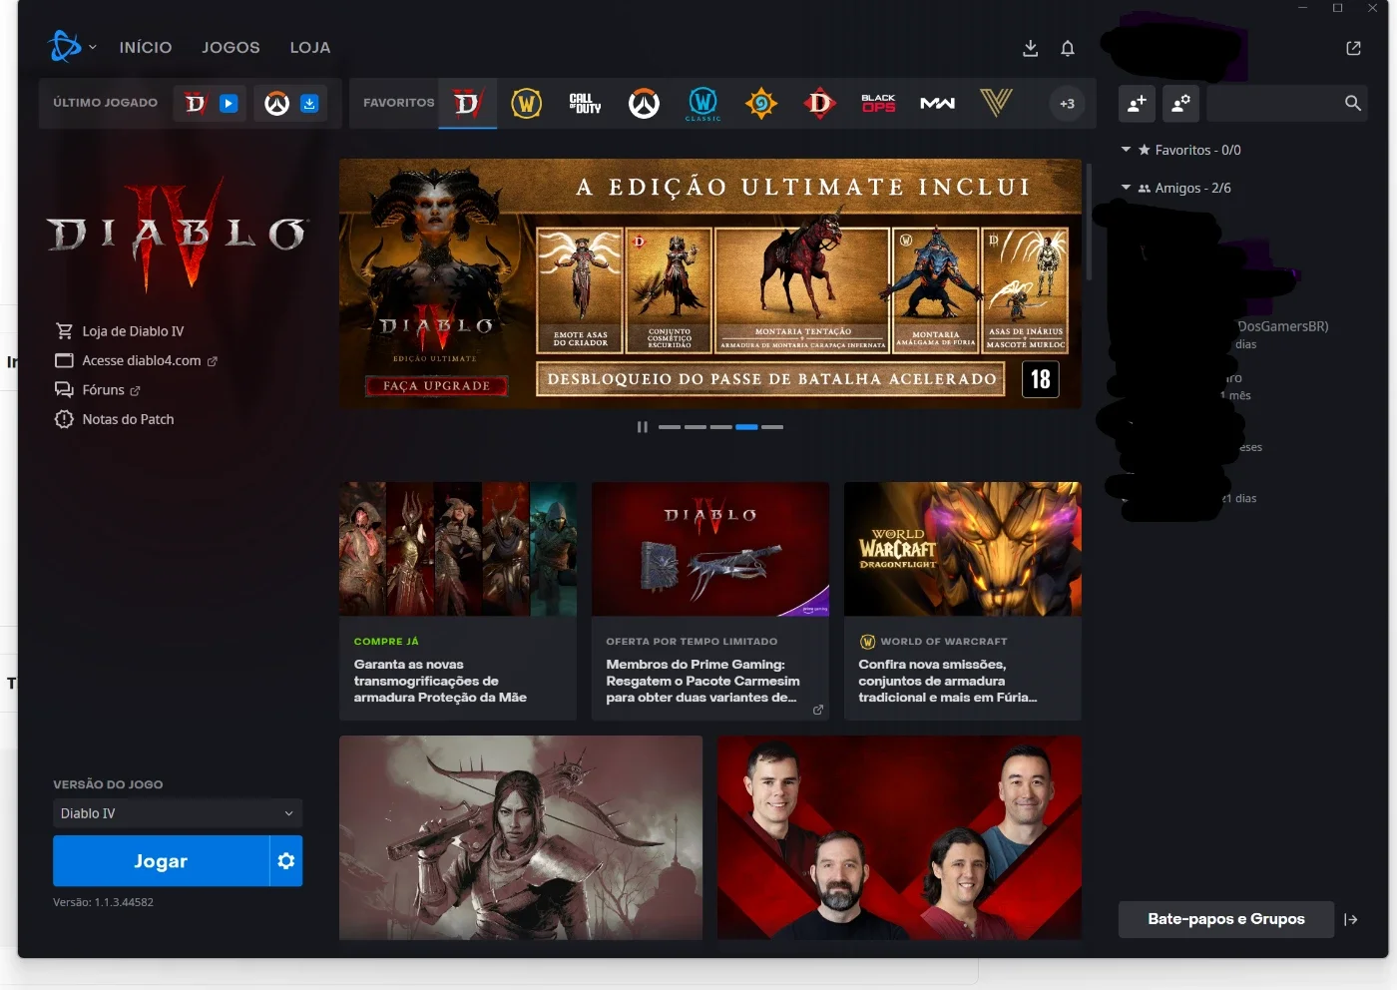1397x990 pixels.
Task: Open the Versão do Jogo dropdown
Action: [x=178, y=813]
